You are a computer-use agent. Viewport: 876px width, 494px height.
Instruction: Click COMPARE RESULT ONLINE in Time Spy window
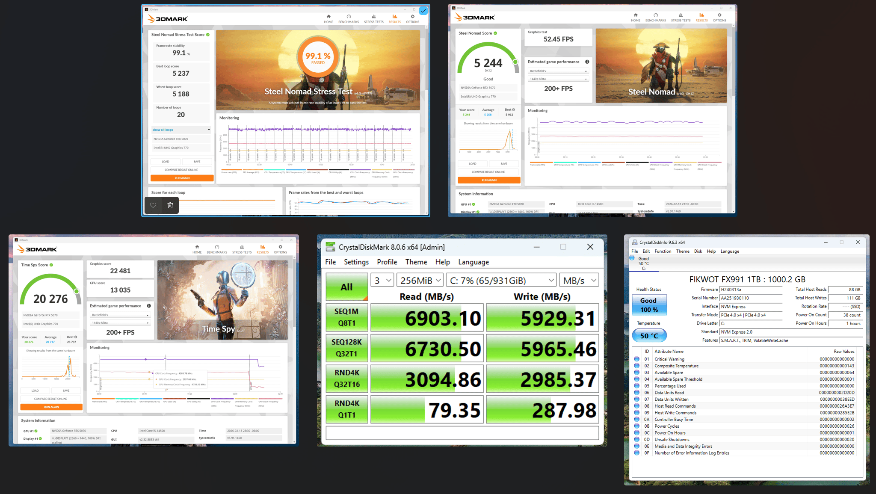point(51,399)
